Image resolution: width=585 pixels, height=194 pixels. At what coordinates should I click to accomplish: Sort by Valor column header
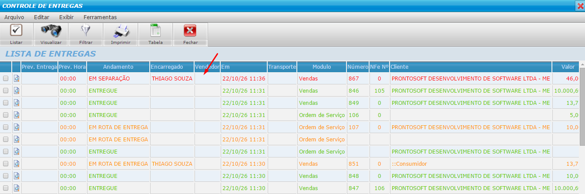coord(565,67)
